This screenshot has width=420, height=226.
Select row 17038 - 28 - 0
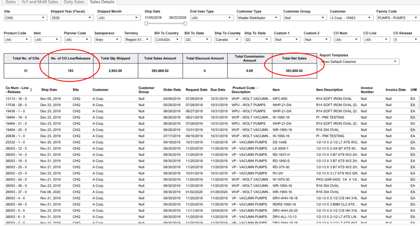[x=212, y=105]
